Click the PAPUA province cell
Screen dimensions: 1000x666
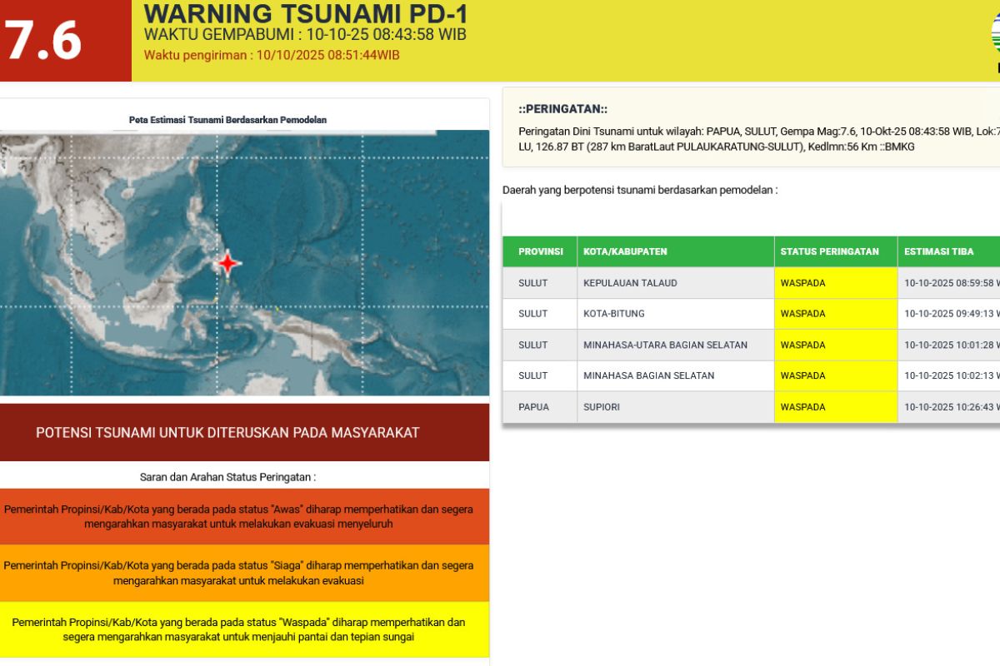(533, 407)
